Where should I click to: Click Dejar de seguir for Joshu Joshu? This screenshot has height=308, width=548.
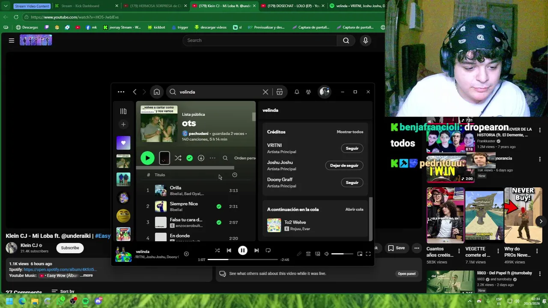click(x=344, y=166)
